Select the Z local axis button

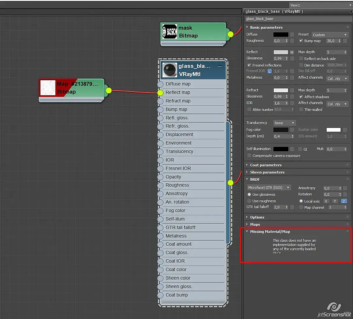pos(344,201)
